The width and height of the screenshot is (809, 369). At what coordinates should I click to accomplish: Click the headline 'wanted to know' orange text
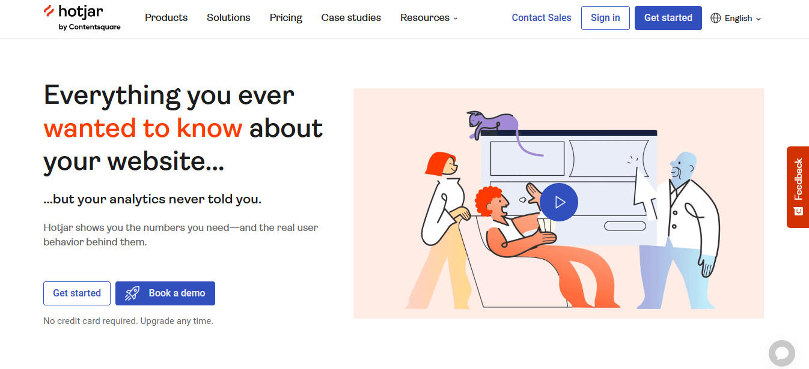coord(143,128)
